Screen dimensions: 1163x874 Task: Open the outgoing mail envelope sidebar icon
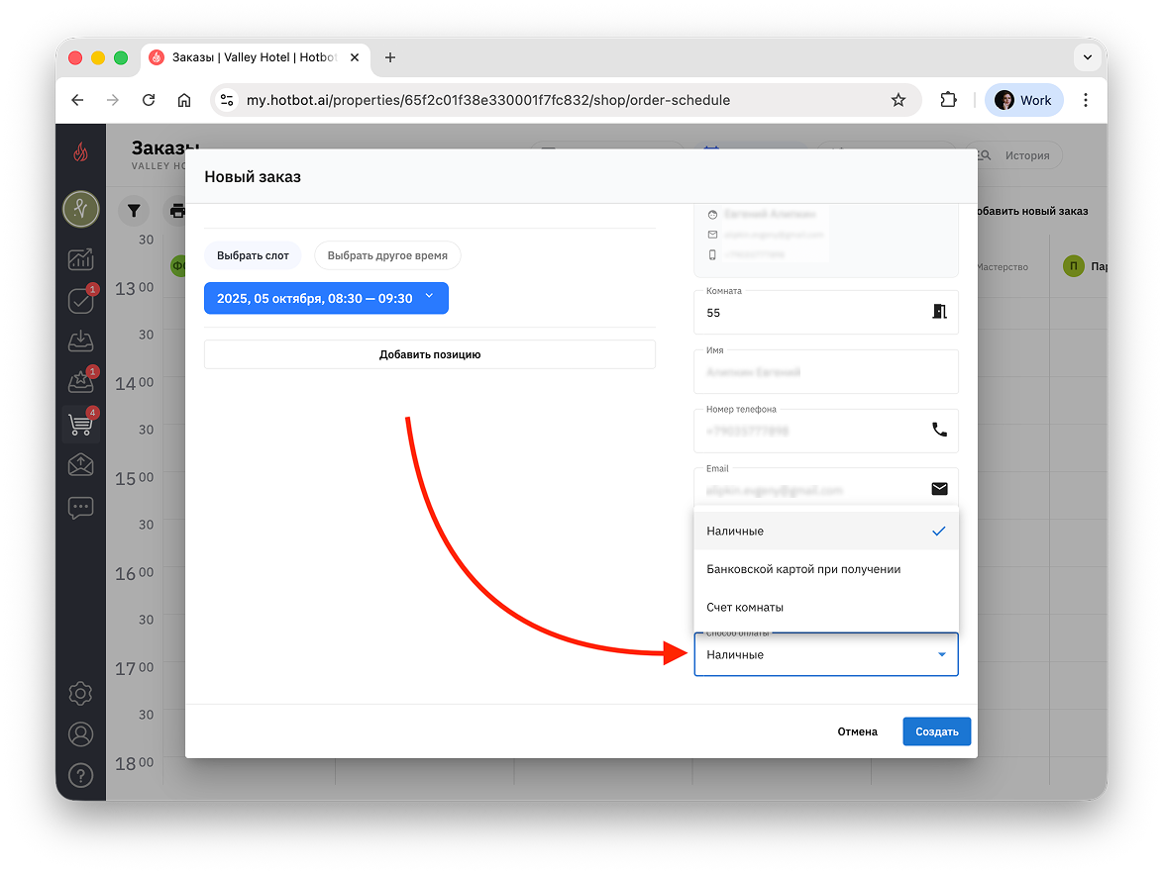pos(81,465)
